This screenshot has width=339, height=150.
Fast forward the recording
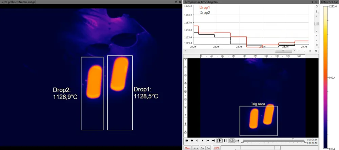point(208,141)
